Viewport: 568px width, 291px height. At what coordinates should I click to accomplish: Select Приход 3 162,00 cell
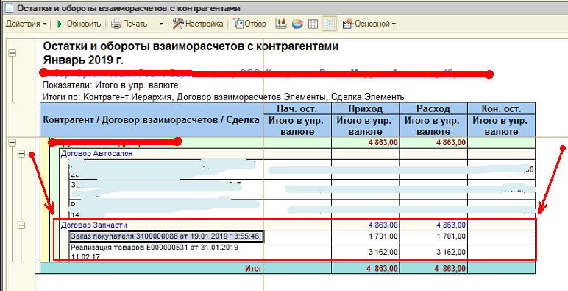pyautogui.click(x=365, y=251)
